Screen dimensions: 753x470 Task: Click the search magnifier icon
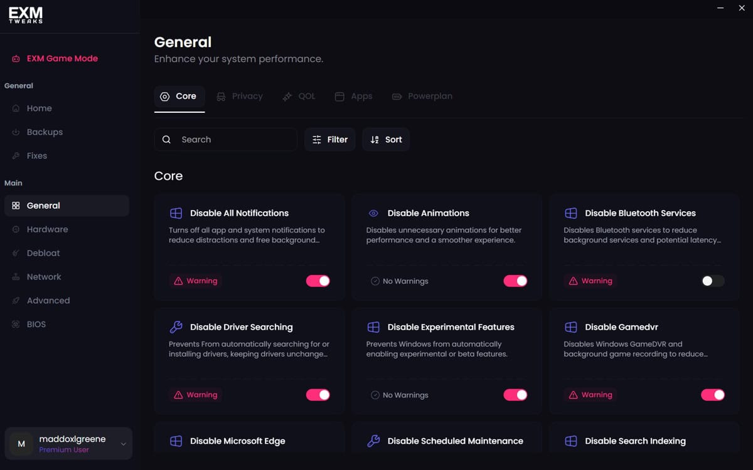(x=166, y=140)
